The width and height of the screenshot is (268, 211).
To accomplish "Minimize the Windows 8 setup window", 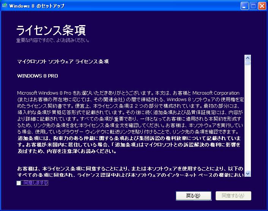I will pyautogui.click(x=244, y=6).
